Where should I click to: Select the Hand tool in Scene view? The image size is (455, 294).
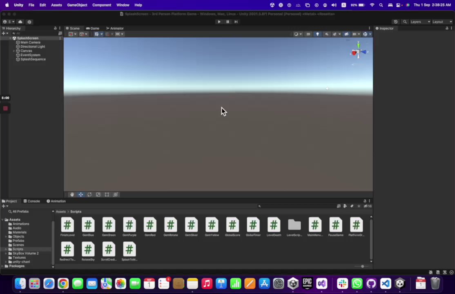72,194
